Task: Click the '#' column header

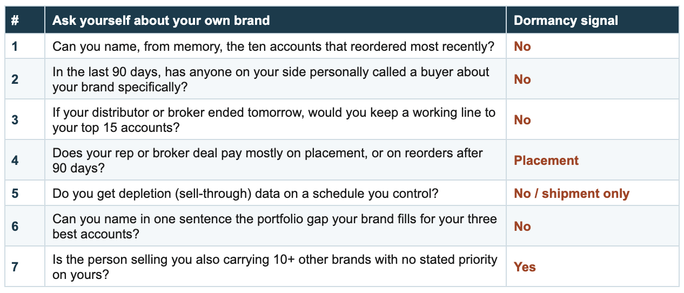Action: 15,21
